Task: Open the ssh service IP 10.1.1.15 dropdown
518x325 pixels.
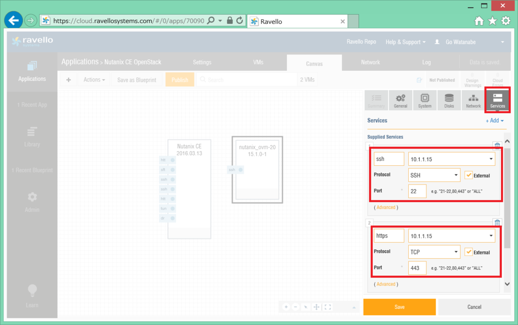Action: pyautogui.click(x=452, y=159)
